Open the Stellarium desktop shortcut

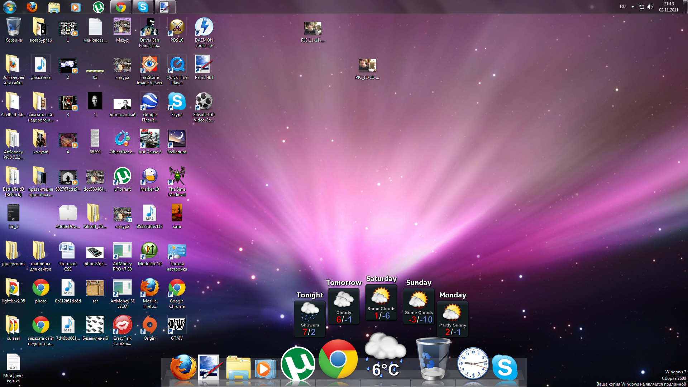click(x=177, y=139)
